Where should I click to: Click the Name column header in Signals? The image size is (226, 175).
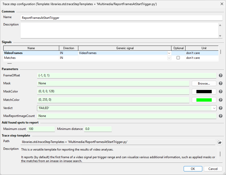[x=31, y=48]
